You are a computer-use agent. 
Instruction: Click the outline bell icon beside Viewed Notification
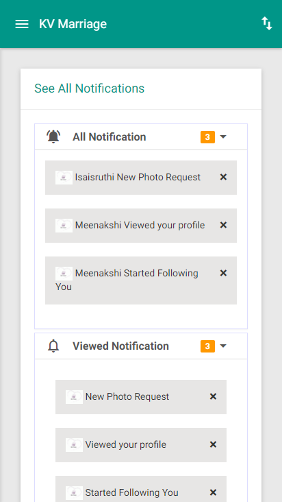click(x=53, y=346)
